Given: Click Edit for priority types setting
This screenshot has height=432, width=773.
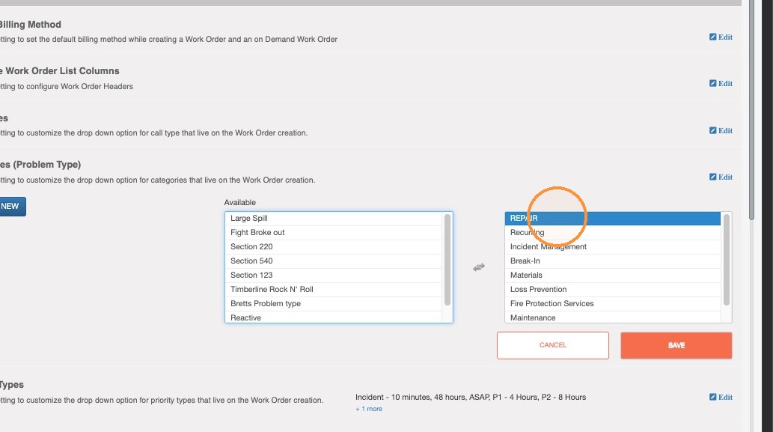Looking at the screenshot, I should pyautogui.click(x=721, y=397).
